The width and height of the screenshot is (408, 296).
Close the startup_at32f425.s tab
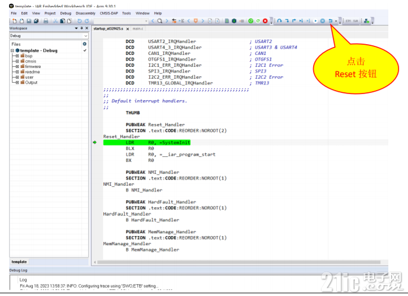click(x=128, y=29)
